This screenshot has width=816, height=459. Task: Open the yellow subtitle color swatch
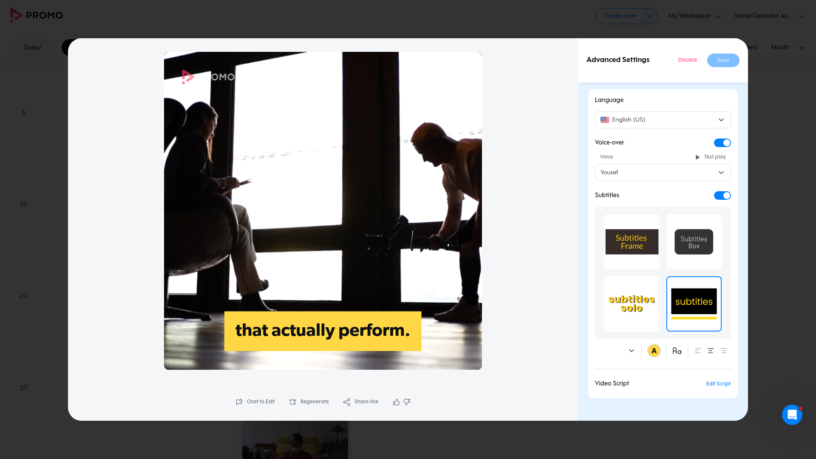coord(654,351)
